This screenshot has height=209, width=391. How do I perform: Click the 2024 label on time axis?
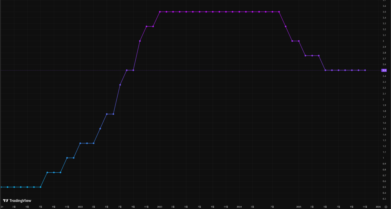click(239, 207)
